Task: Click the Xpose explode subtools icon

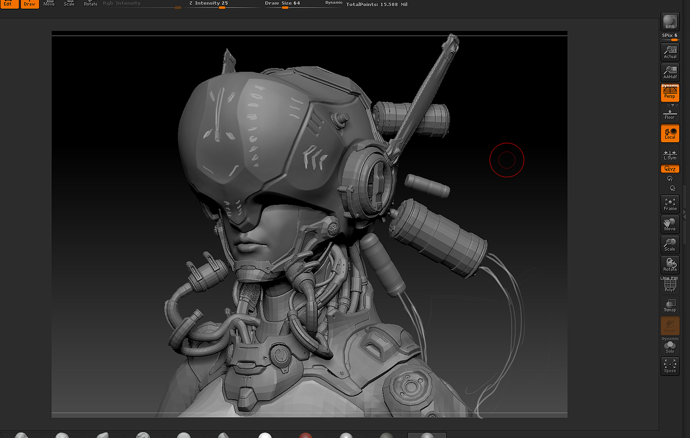Action: tap(670, 366)
